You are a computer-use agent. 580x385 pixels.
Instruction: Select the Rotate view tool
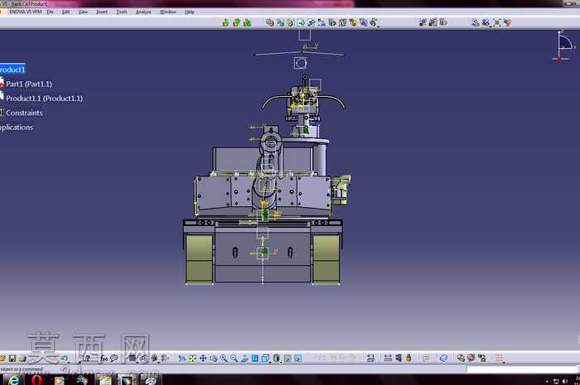213,358
